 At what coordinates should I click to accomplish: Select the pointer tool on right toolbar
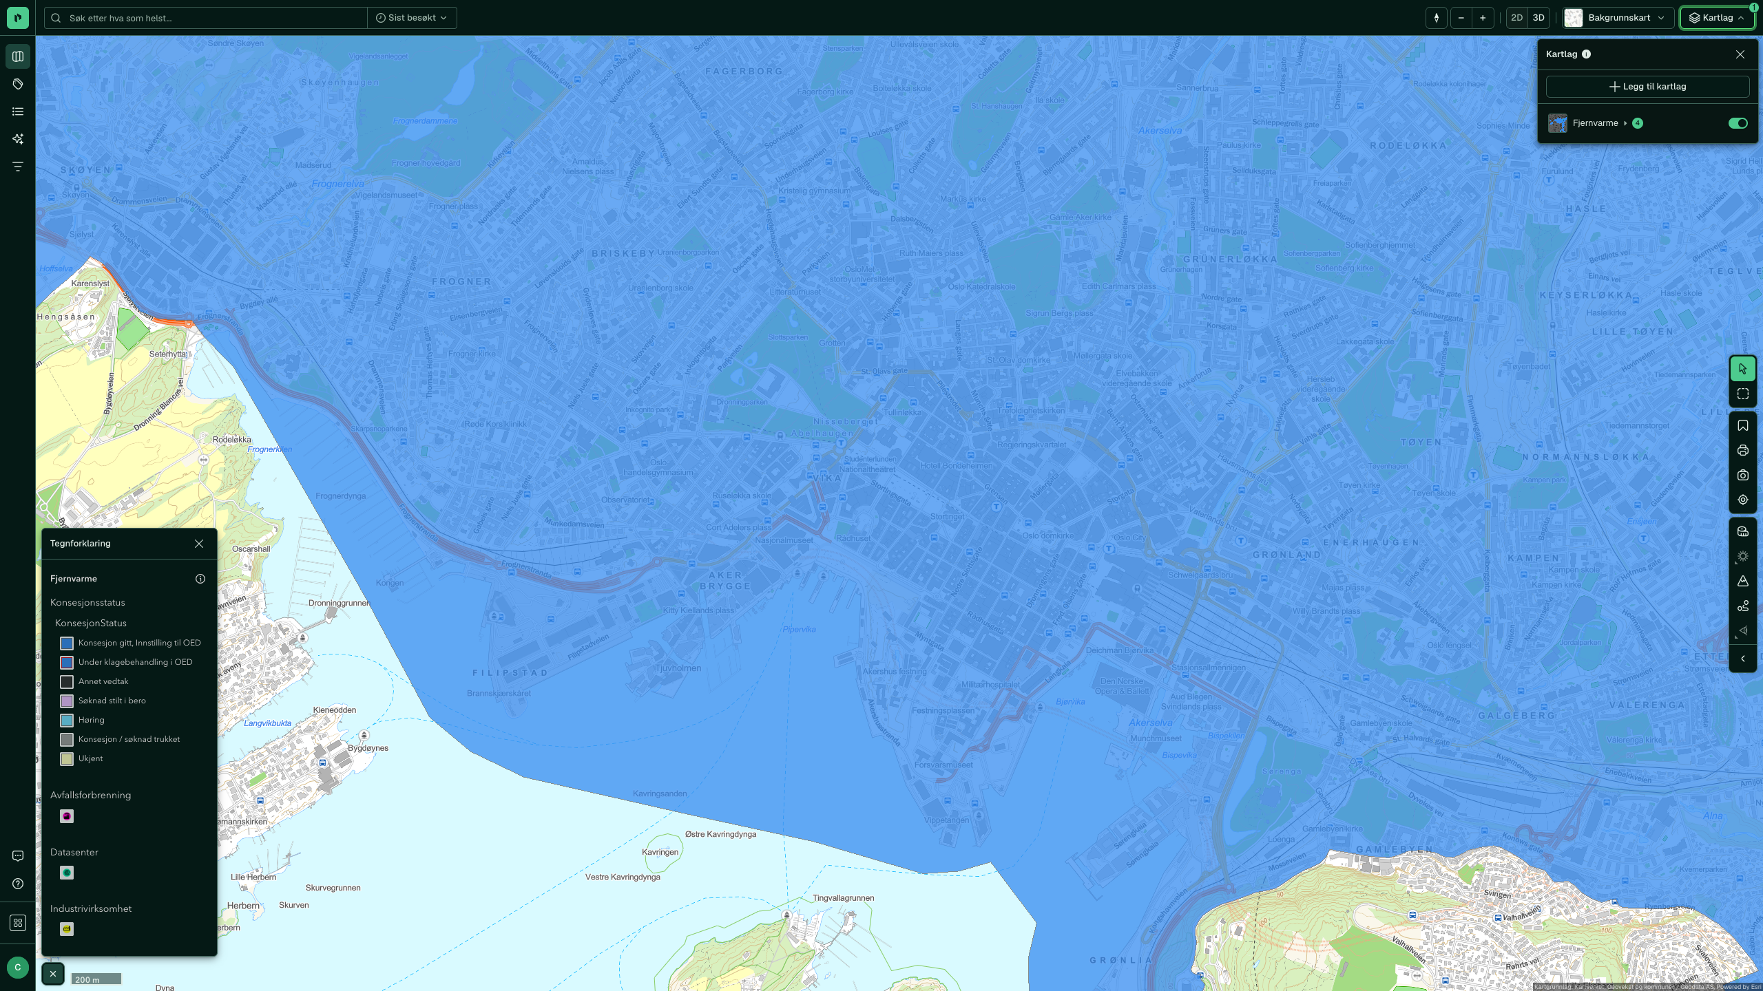click(1743, 369)
